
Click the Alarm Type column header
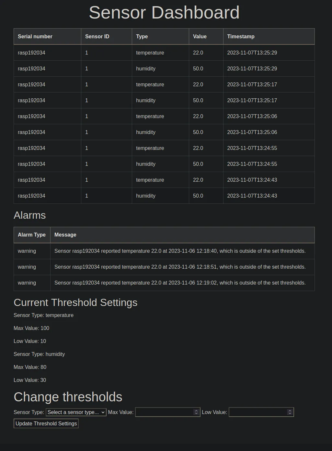tap(32, 235)
